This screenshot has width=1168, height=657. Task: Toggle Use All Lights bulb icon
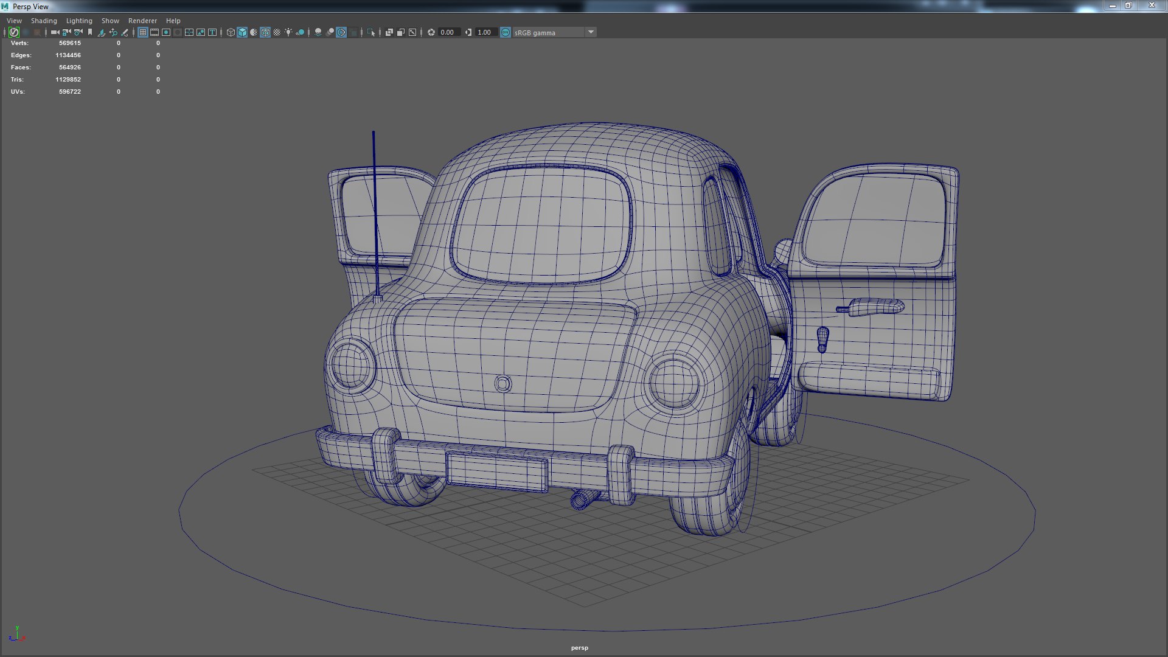tap(288, 32)
